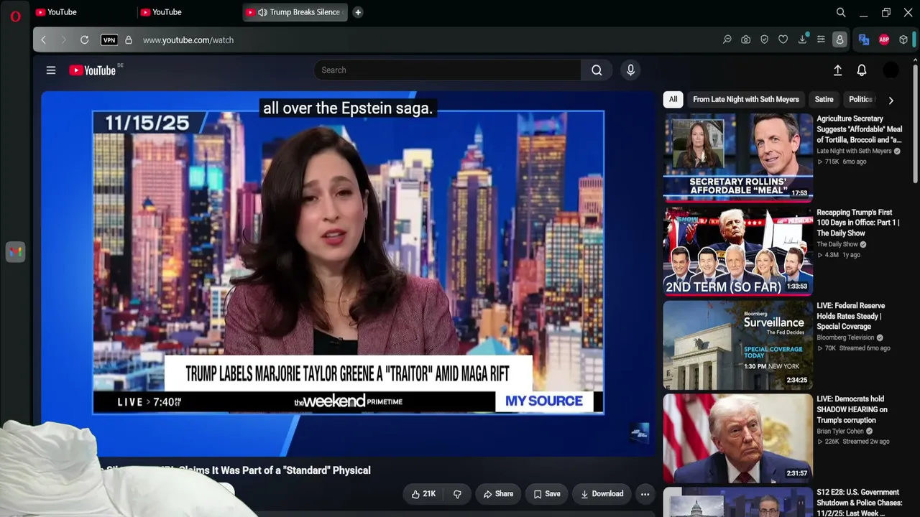This screenshot has height=517, width=920.
Task: Open S12 E28: U.S. Government Shutdown title
Action: (859, 503)
